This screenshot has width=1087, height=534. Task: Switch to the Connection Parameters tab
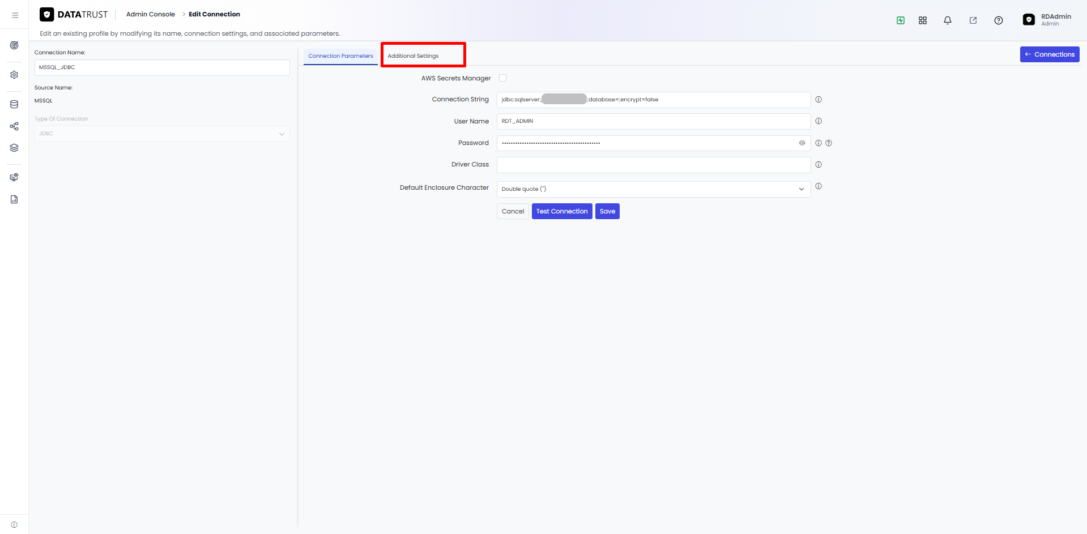[x=340, y=56]
